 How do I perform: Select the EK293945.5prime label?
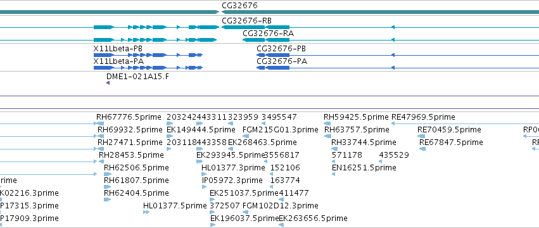231,155
